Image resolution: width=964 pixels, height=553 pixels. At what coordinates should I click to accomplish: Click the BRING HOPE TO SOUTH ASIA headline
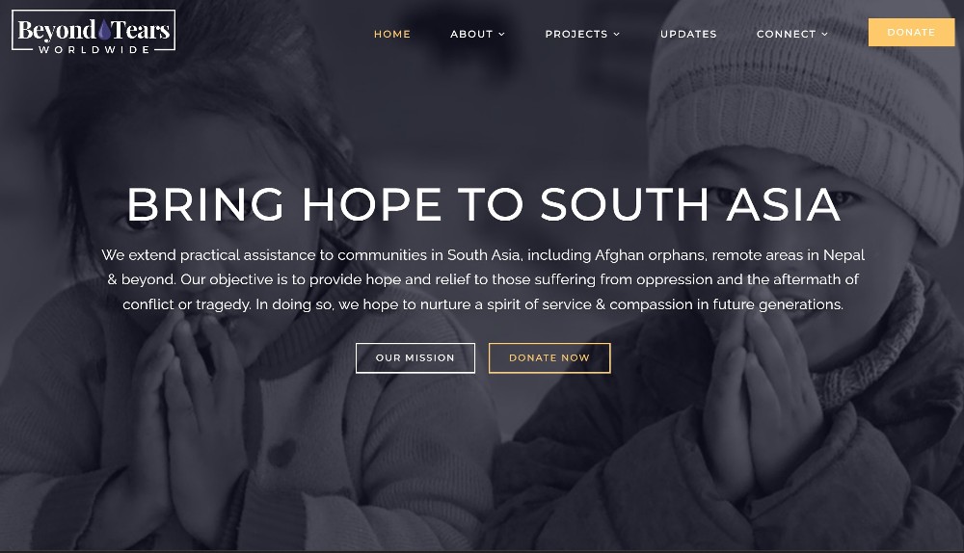pos(483,204)
